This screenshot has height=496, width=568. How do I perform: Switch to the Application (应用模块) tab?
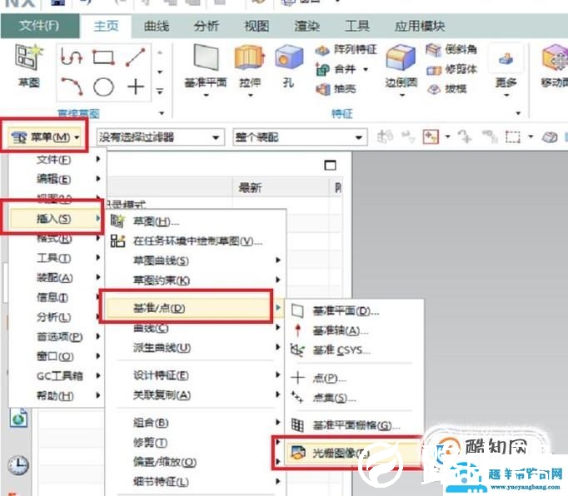[x=420, y=26]
